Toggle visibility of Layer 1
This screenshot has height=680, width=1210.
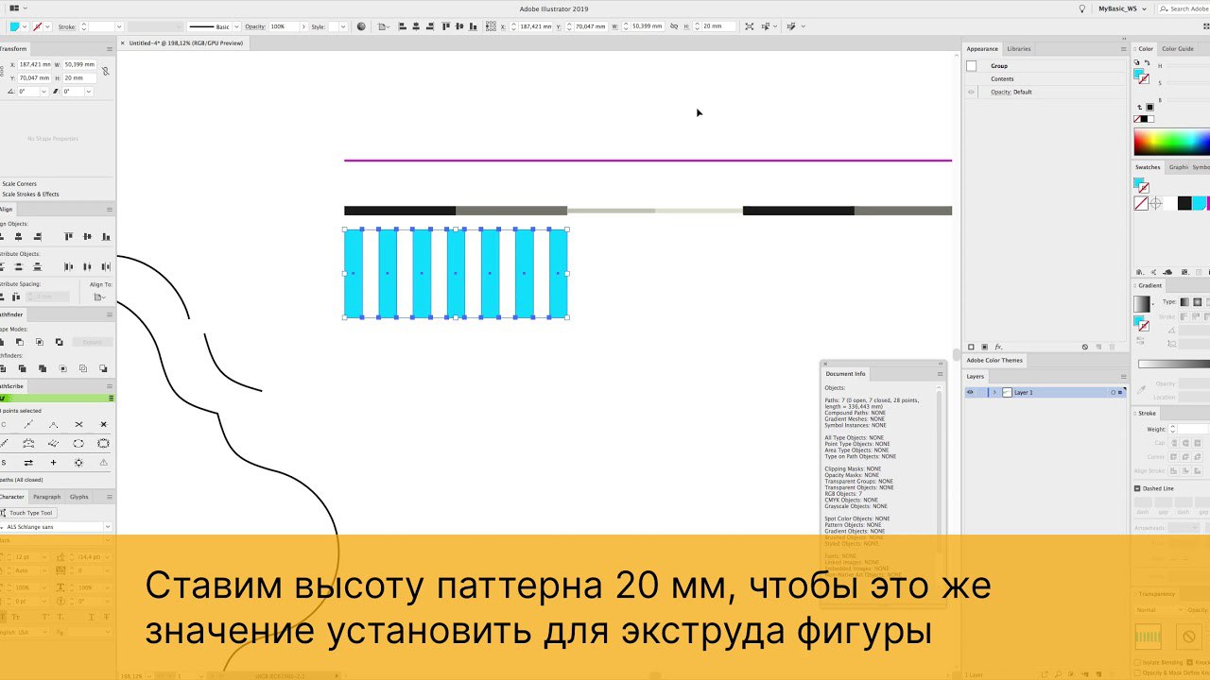click(970, 392)
